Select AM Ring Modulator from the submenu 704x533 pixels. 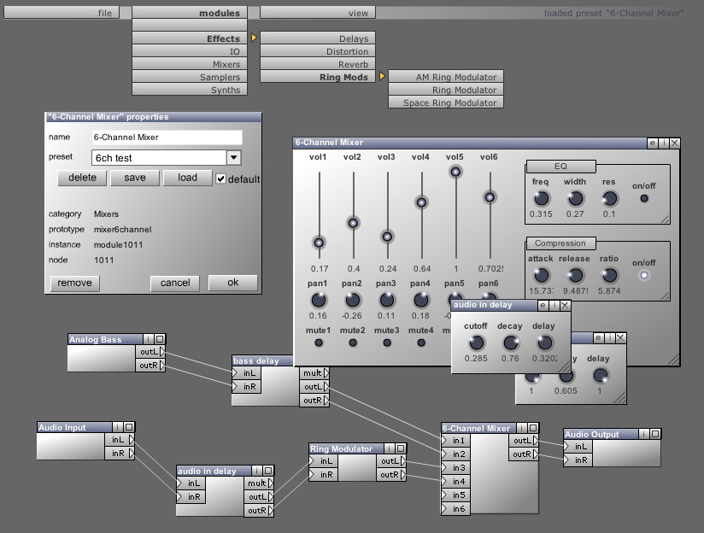(x=446, y=77)
